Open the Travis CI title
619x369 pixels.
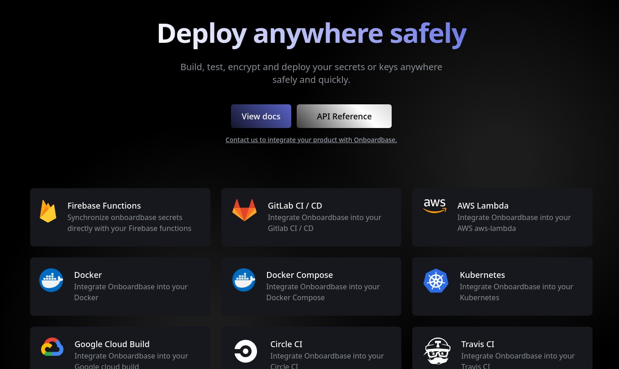coord(478,344)
